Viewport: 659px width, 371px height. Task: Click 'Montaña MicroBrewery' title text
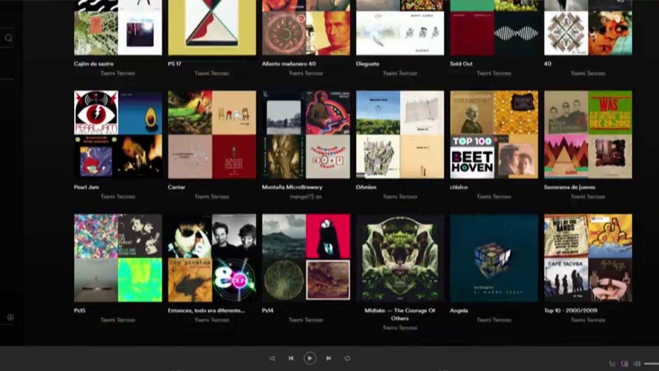[292, 187]
